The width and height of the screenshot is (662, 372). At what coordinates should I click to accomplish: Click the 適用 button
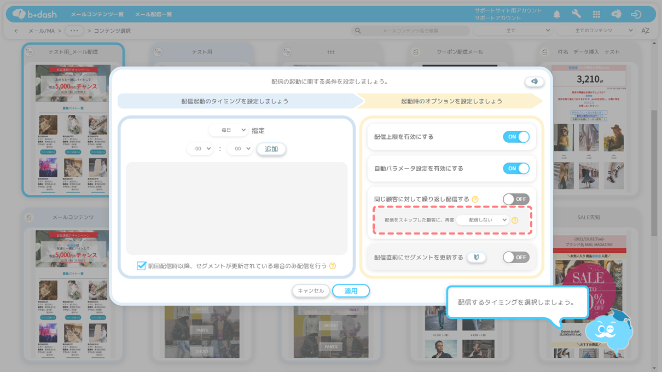[351, 291]
